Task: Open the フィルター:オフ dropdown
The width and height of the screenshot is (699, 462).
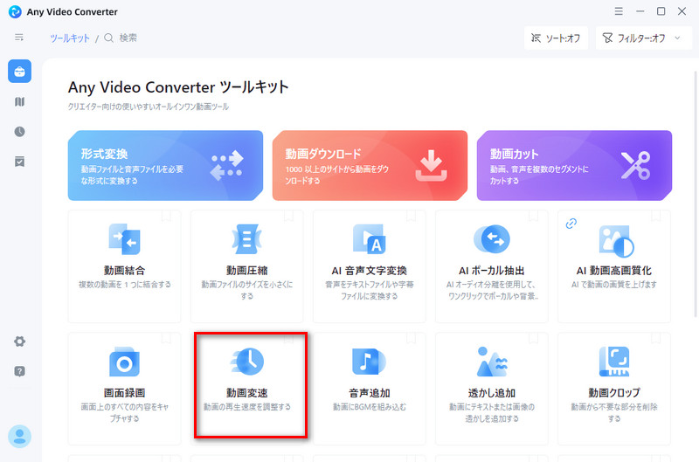Action: (x=644, y=38)
